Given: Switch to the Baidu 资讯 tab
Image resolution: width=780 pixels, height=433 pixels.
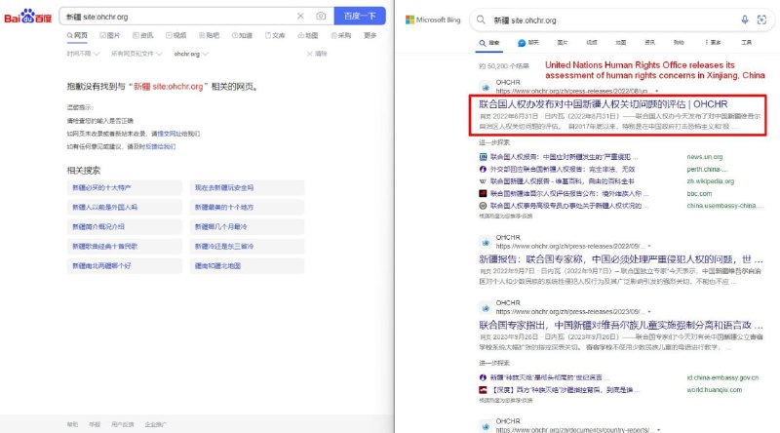Looking at the screenshot, I should click(143, 35).
